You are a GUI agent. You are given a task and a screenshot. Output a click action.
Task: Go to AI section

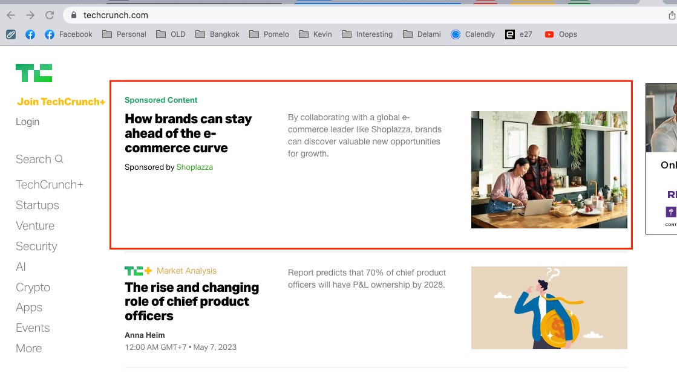pyautogui.click(x=21, y=266)
